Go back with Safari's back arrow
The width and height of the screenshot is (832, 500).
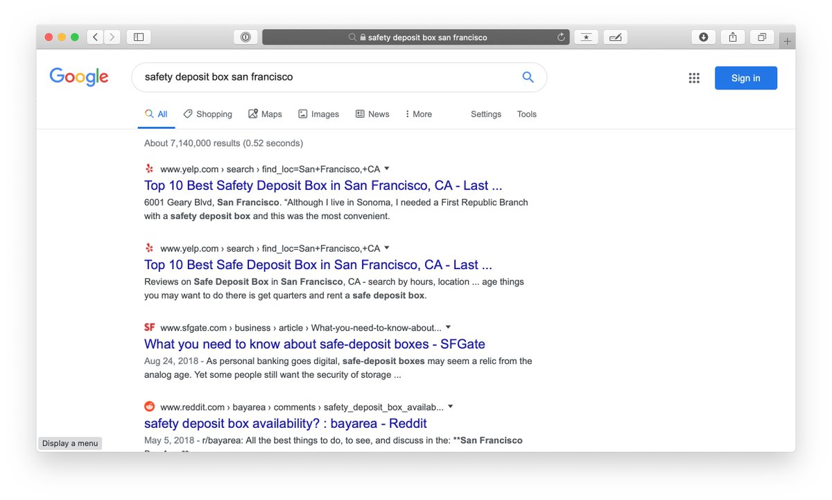(x=96, y=37)
